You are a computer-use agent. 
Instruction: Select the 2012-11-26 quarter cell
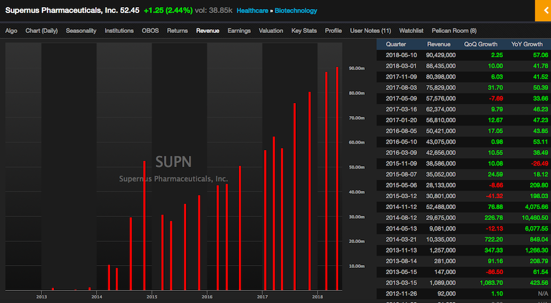[401, 295]
